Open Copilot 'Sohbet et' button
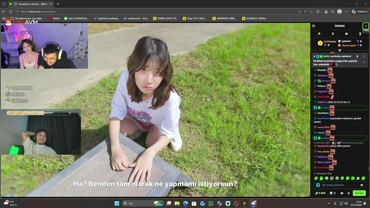Viewport: 370px width, 208px height. click(x=360, y=12)
